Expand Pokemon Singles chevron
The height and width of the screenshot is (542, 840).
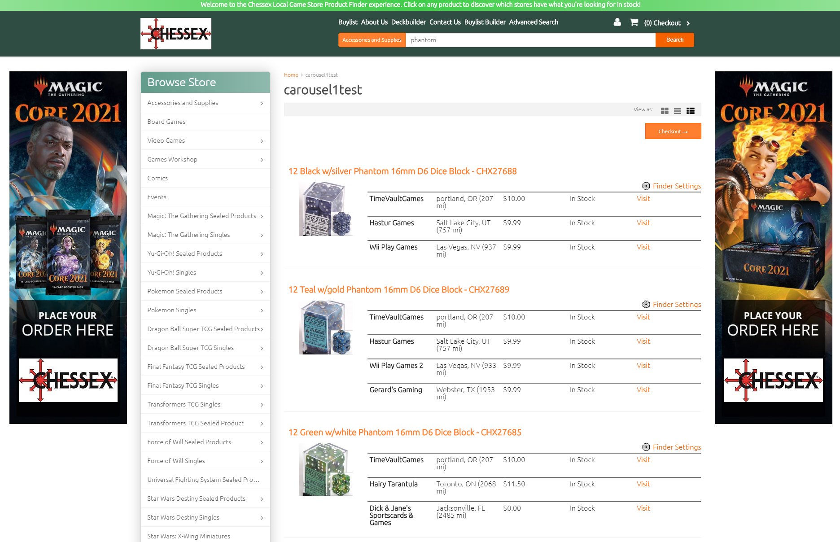(x=262, y=310)
